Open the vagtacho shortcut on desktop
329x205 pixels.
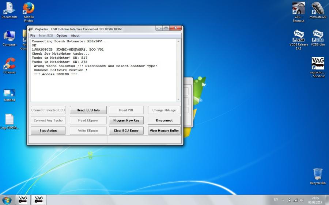click(x=317, y=64)
